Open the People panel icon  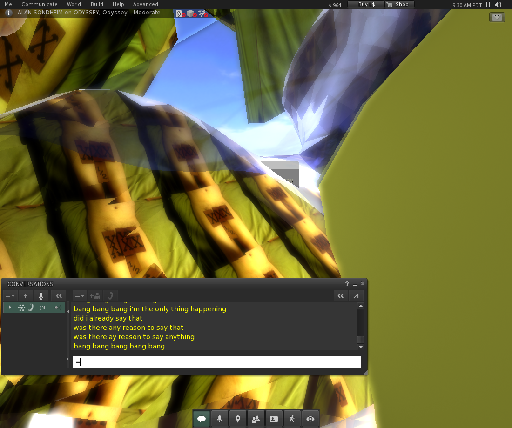pyautogui.click(x=256, y=419)
